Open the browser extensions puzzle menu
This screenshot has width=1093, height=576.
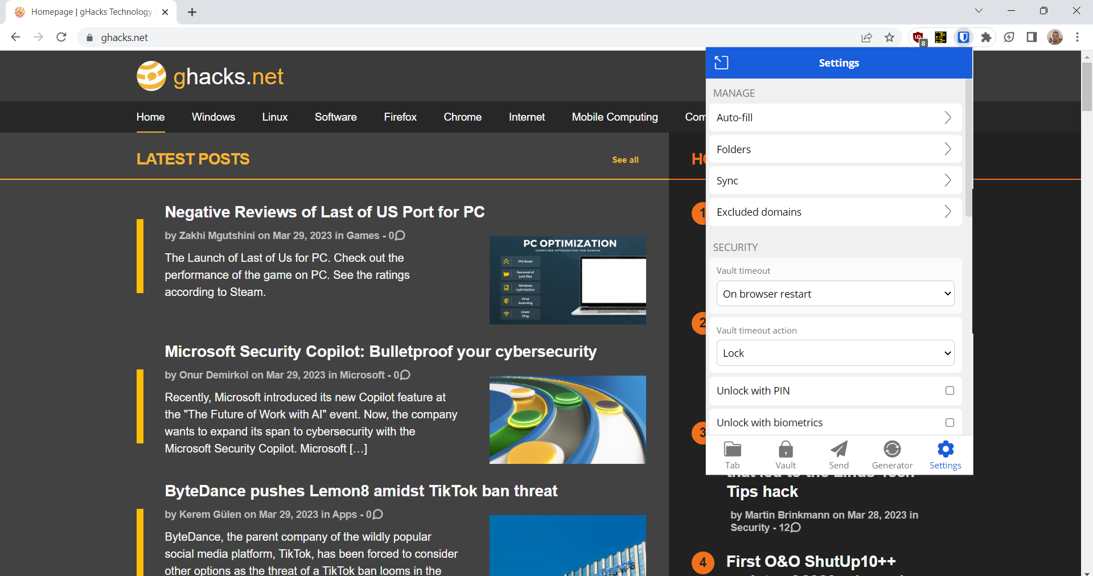click(x=987, y=37)
